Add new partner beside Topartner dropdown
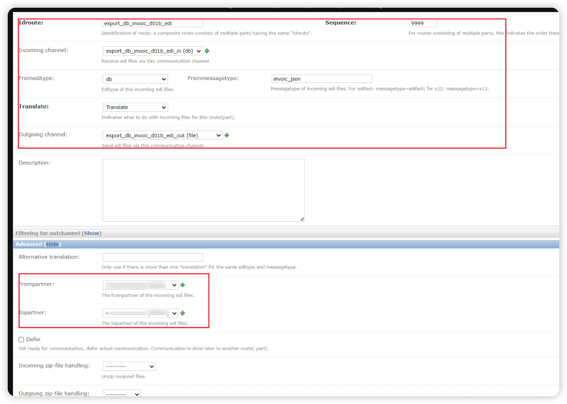This screenshot has height=404, width=567. click(183, 313)
